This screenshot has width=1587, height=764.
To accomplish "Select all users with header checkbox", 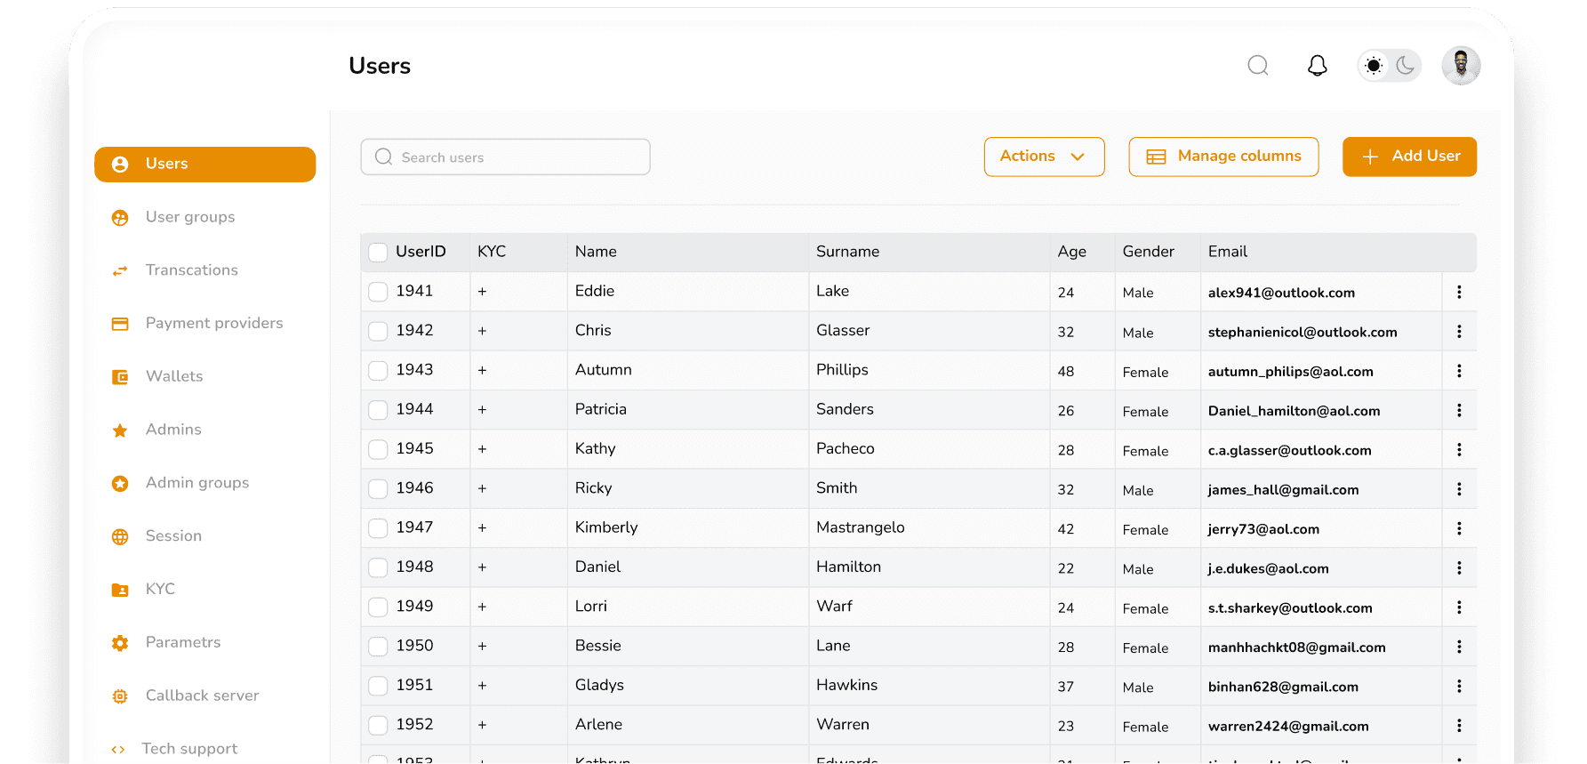I will pos(378,253).
